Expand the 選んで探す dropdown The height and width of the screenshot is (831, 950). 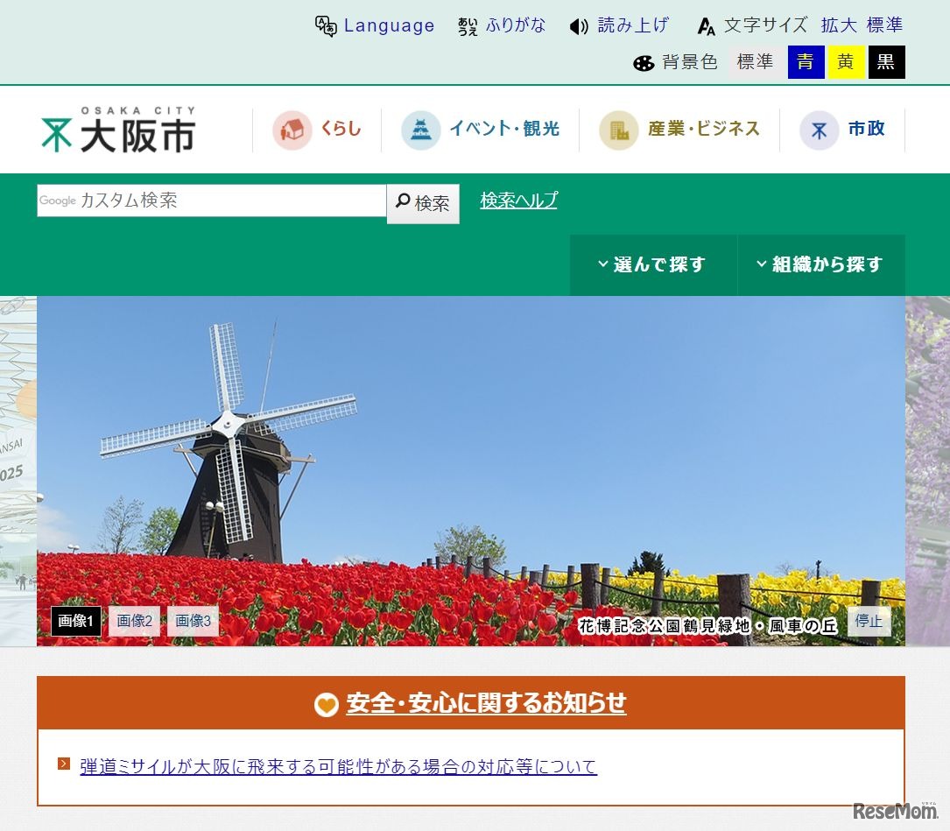pos(652,264)
